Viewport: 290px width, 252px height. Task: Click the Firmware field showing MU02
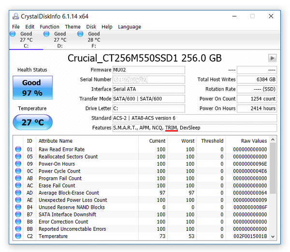(x=149, y=70)
